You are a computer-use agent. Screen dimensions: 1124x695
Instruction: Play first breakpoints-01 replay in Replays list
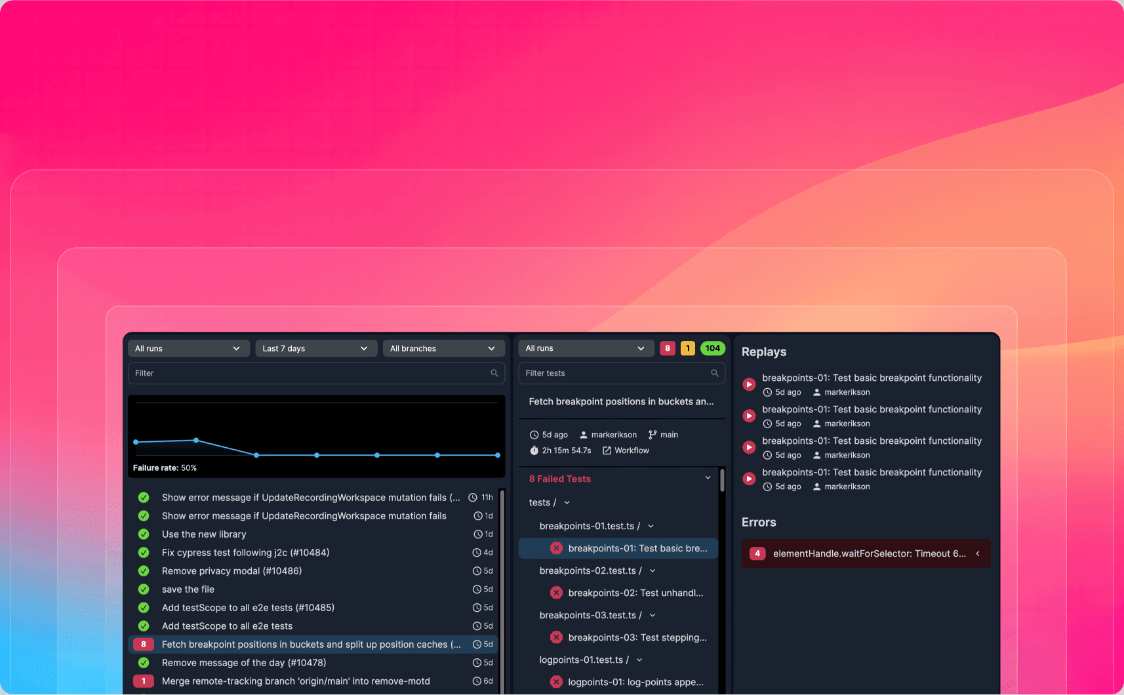pos(749,384)
